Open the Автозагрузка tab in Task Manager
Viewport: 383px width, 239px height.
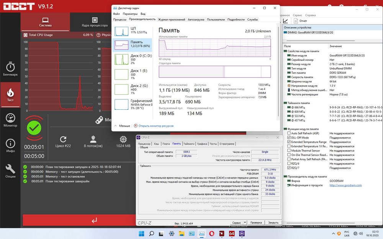click(x=196, y=19)
